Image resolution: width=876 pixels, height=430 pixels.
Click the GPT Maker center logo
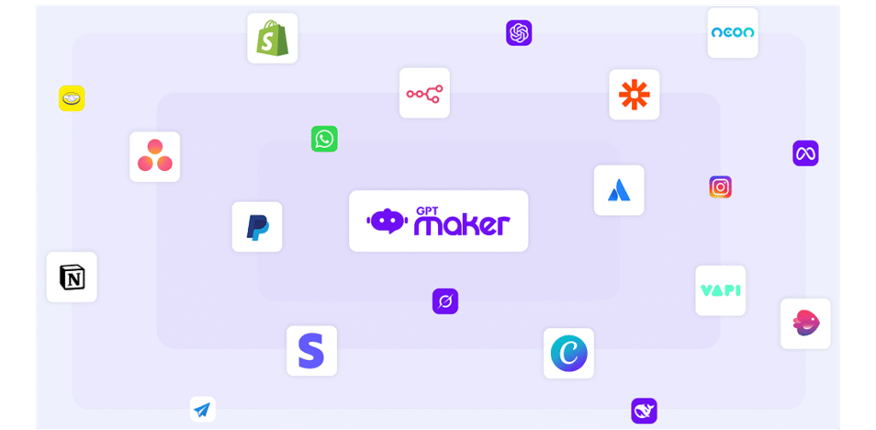[439, 221]
